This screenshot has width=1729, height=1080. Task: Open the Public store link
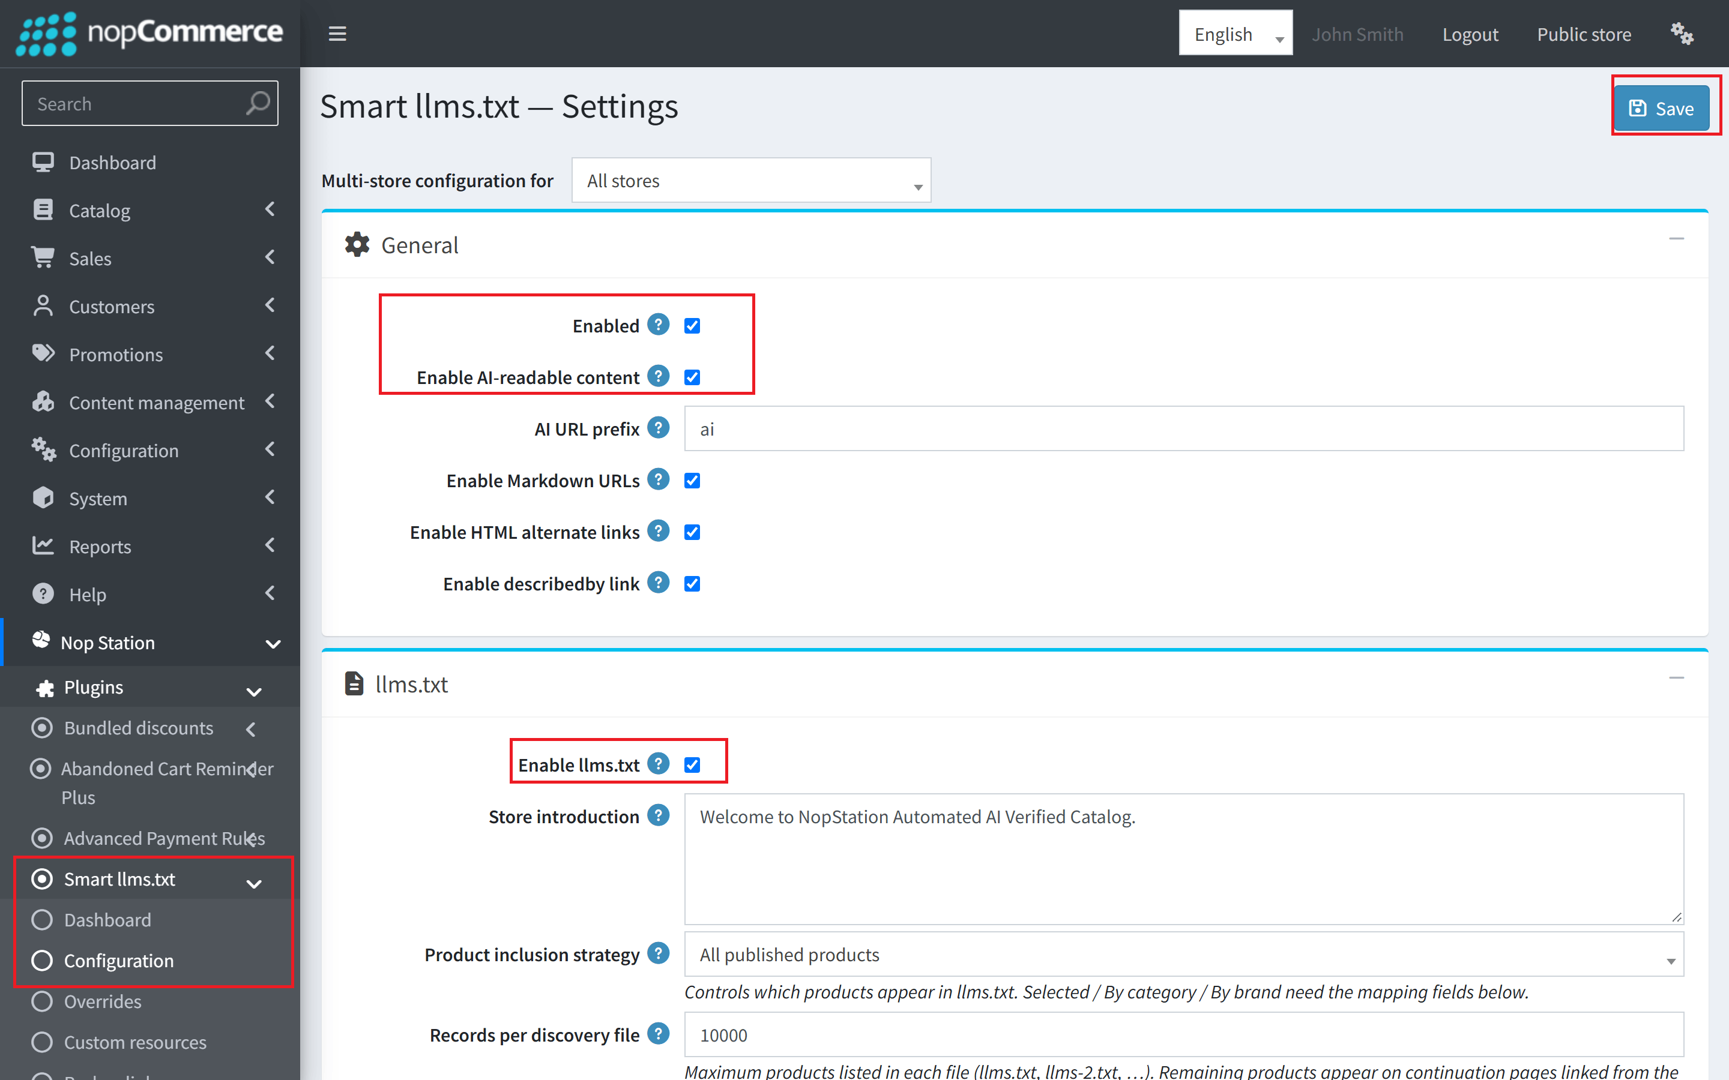1584,34
